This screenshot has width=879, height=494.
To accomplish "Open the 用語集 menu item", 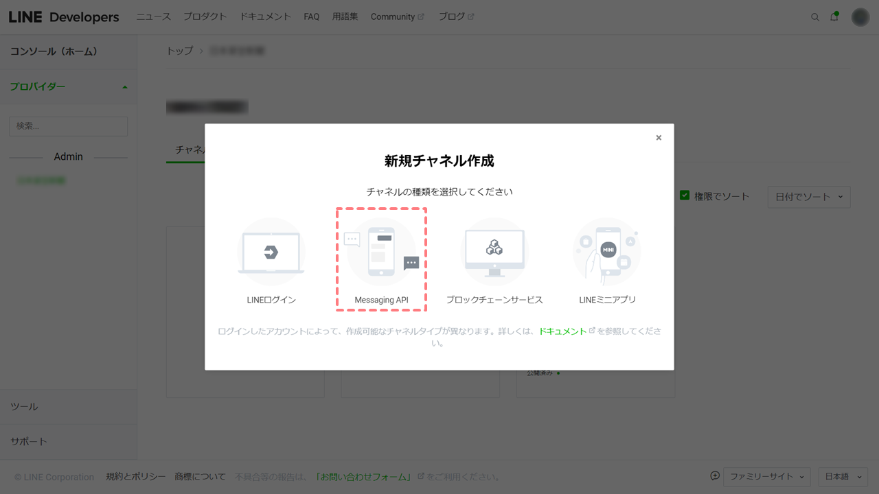I will coord(345,16).
